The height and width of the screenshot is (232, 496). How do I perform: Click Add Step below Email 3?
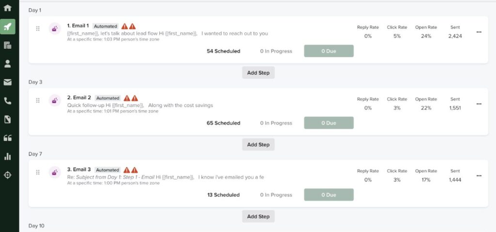259,217
